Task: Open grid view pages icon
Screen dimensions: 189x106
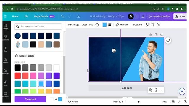Action: coord(173,102)
